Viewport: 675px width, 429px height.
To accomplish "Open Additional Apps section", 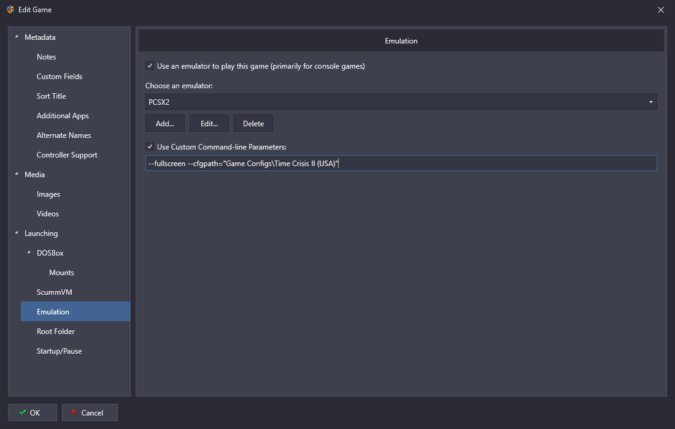I will coord(63,116).
